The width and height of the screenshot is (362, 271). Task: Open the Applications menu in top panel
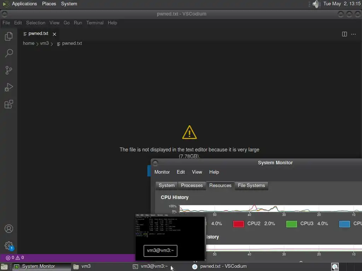[24, 4]
